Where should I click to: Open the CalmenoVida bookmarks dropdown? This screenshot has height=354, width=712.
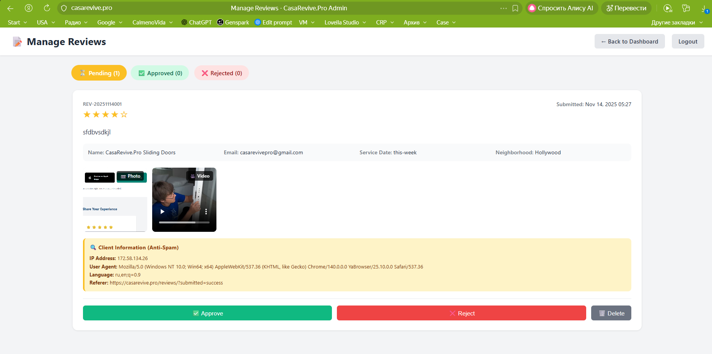tap(152, 23)
